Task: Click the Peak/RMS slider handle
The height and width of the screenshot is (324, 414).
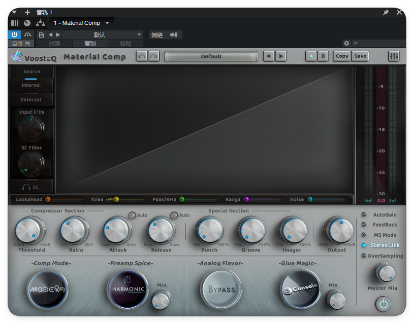Action: (182, 199)
